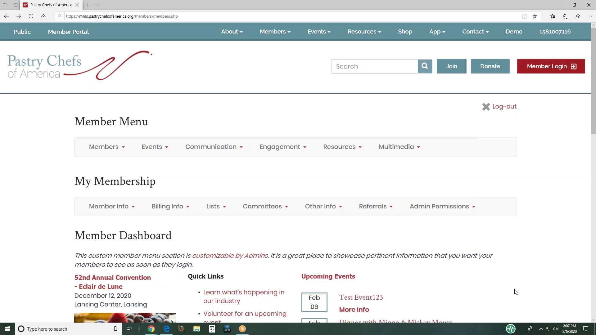Click Shop in the top nav
Image resolution: width=596 pixels, height=335 pixels.
(405, 32)
